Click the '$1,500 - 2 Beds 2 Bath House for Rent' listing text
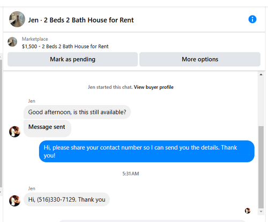This screenshot has width=268, height=222. point(65,47)
